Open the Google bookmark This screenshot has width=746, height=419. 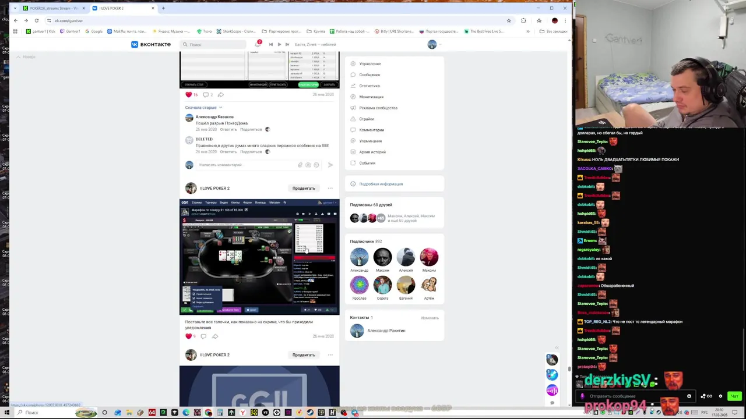pyautogui.click(x=93, y=31)
